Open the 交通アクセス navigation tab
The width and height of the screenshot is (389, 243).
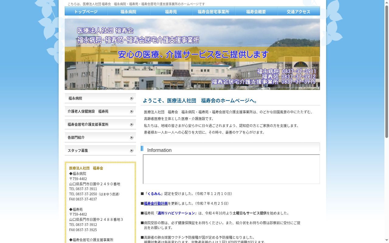coord(299,12)
